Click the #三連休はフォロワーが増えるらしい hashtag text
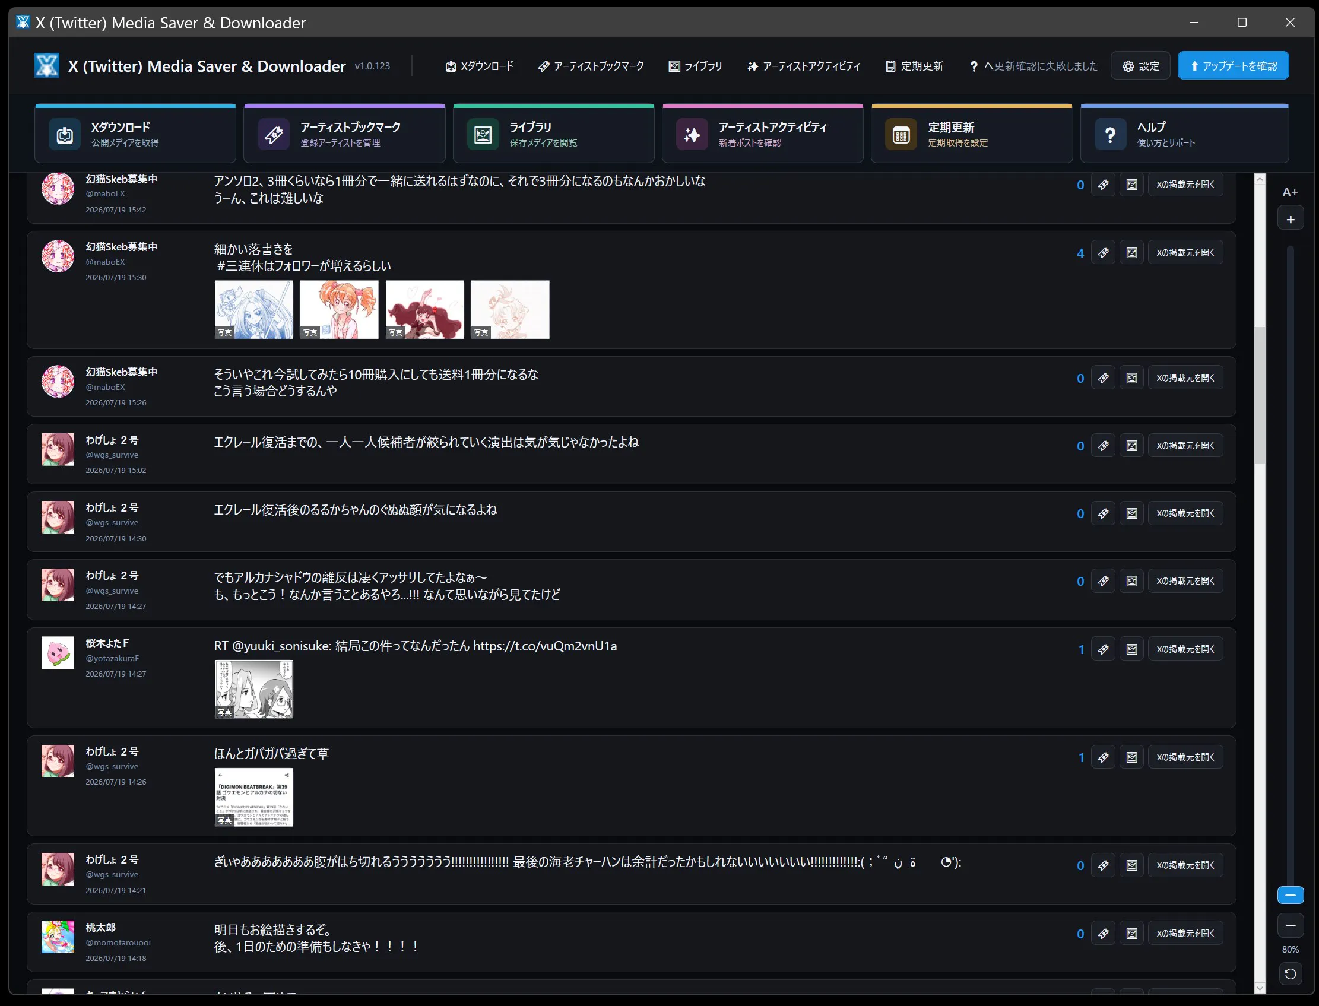1319x1006 pixels. pyautogui.click(x=304, y=266)
